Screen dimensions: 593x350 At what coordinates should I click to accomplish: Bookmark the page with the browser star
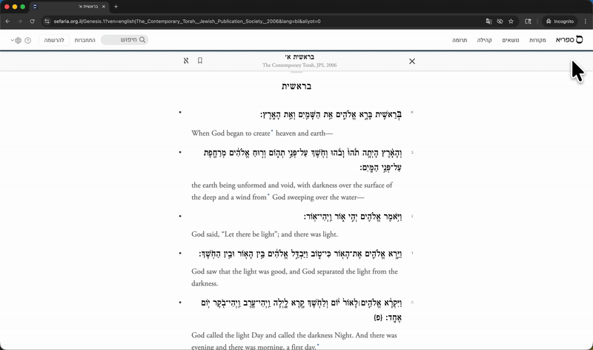530,22
